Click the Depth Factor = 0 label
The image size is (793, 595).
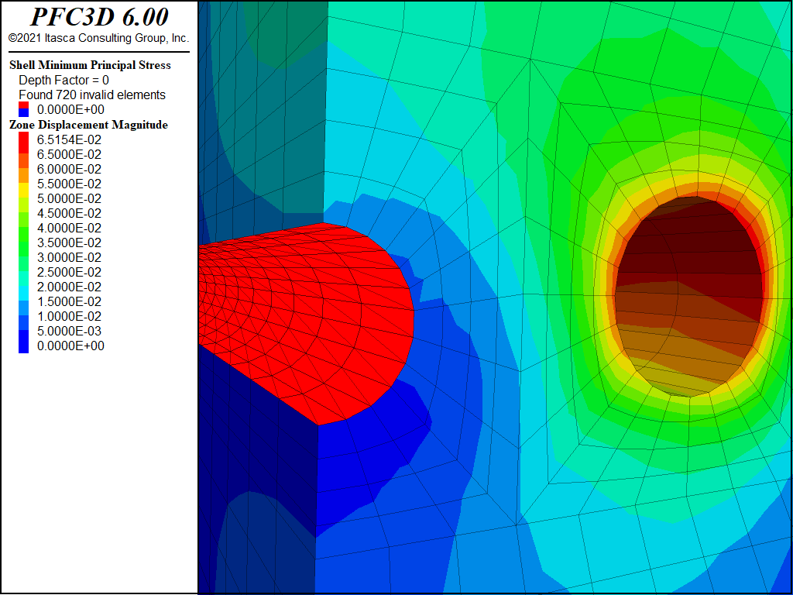[x=64, y=80]
